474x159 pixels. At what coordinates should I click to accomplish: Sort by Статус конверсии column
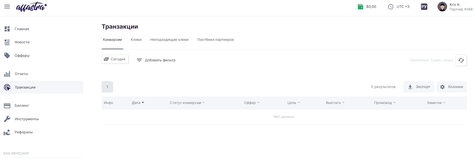pyautogui.click(x=187, y=103)
